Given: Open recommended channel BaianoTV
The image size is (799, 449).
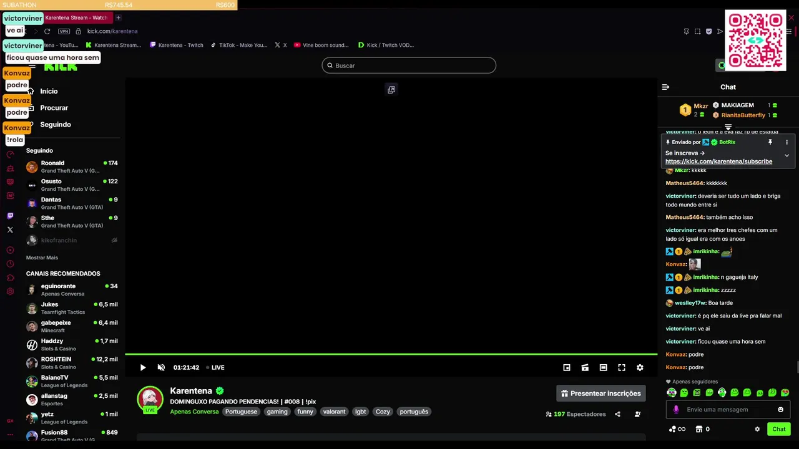Looking at the screenshot, I should click(72, 381).
